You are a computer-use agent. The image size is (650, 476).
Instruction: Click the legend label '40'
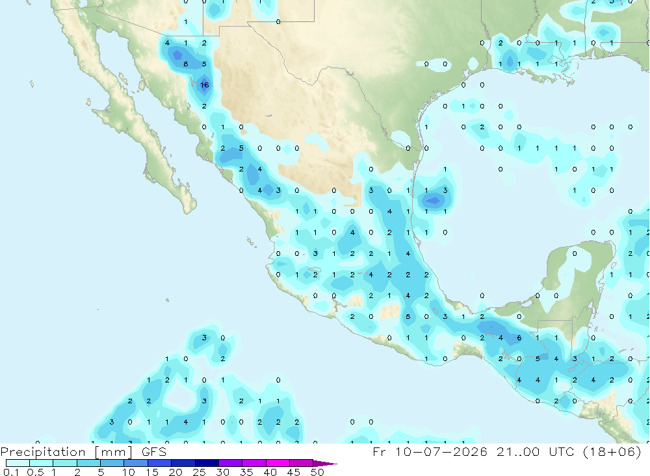270,472
